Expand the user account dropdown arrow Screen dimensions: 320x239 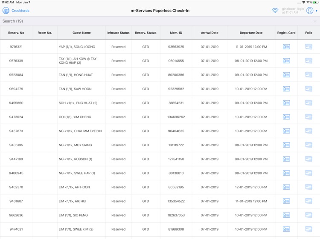point(317,11)
